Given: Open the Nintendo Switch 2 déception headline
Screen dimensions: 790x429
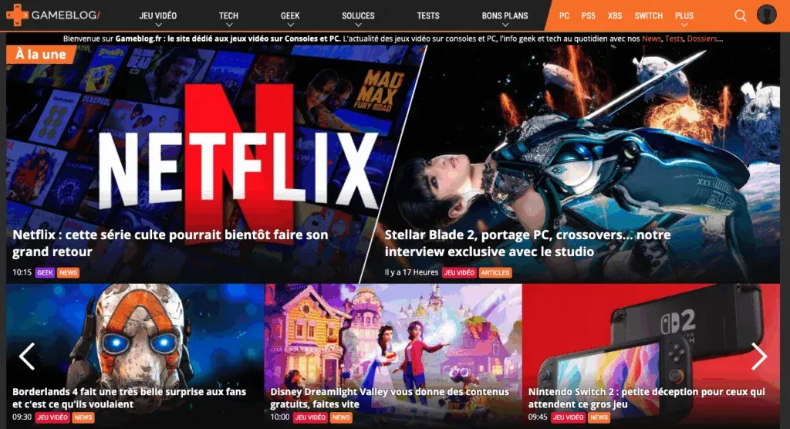Looking at the screenshot, I should [647, 397].
